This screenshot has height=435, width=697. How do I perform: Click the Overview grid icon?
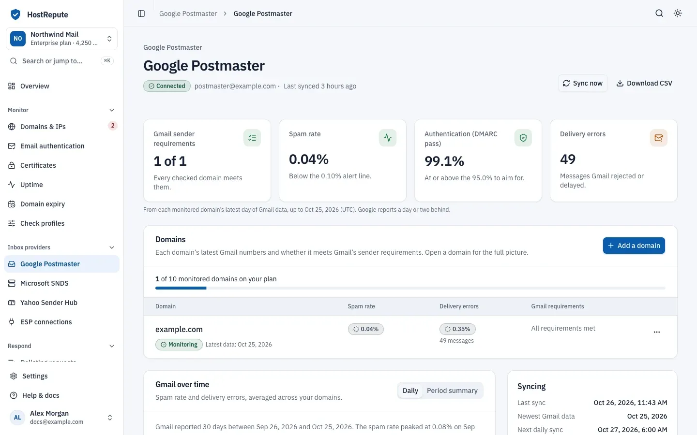(x=12, y=86)
